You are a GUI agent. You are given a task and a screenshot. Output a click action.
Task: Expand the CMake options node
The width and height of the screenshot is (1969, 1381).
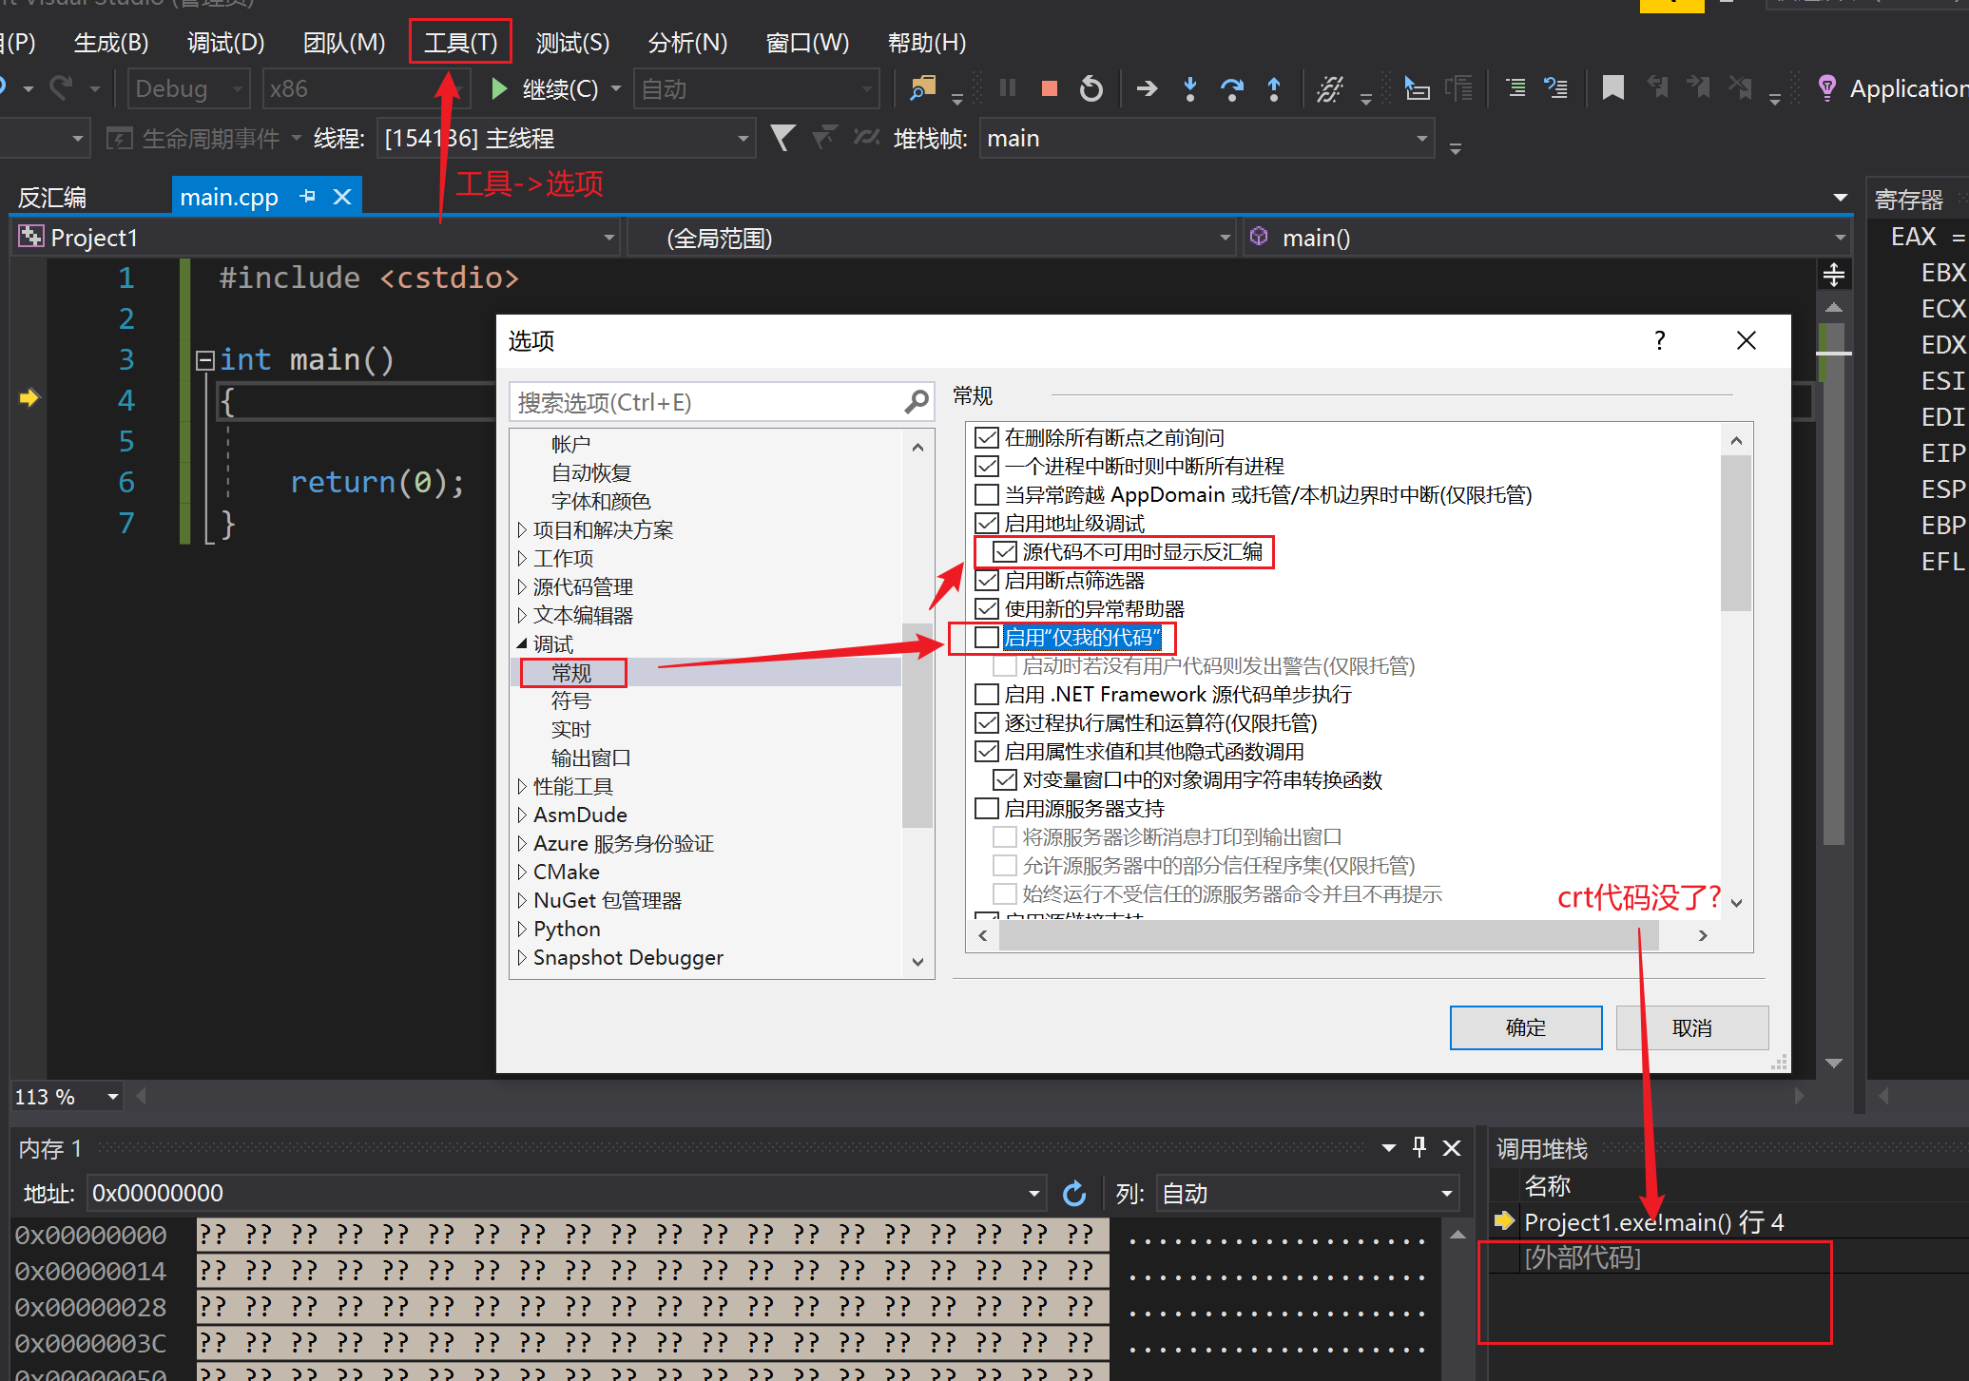click(x=522, y=872)
